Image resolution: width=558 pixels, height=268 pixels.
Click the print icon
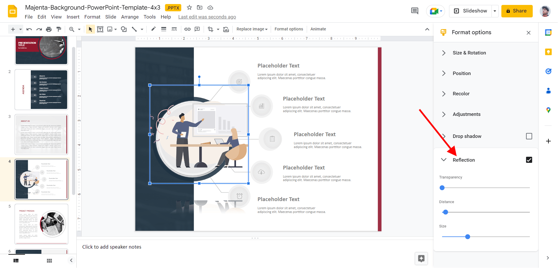click(49, 29)
